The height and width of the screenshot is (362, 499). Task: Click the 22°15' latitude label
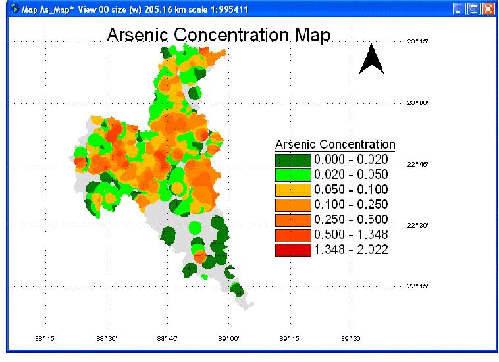click(x=417, y=286)
